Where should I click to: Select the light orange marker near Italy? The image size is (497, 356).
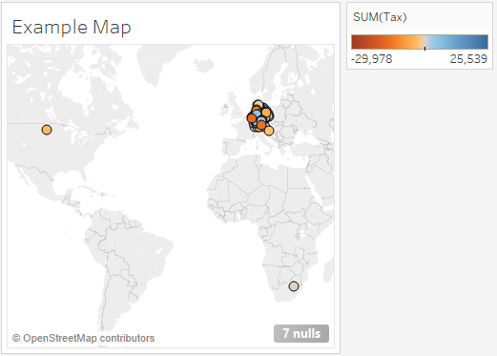[269, 131]
